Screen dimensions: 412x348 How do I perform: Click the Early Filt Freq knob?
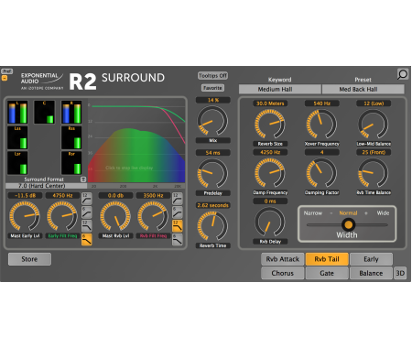[62, 216]
